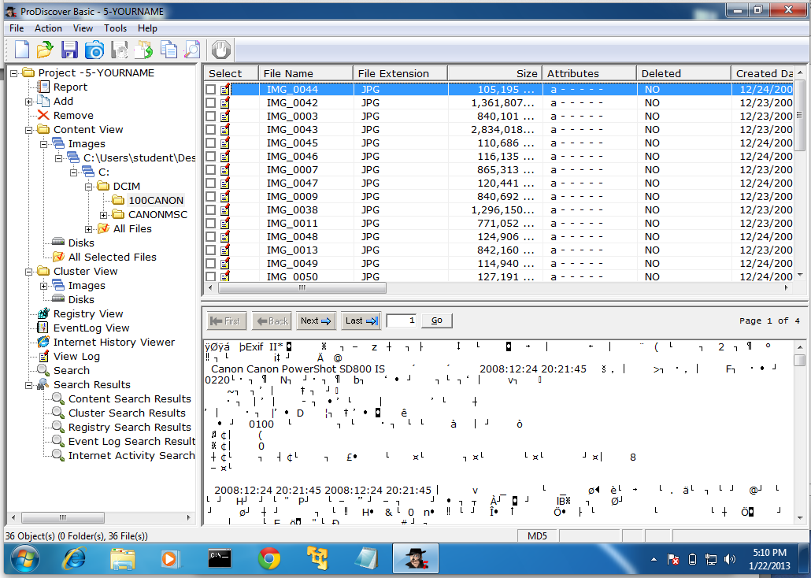811x578 pixels.
Task: Expand the Add node in the tree
Action: coord(29,102)
